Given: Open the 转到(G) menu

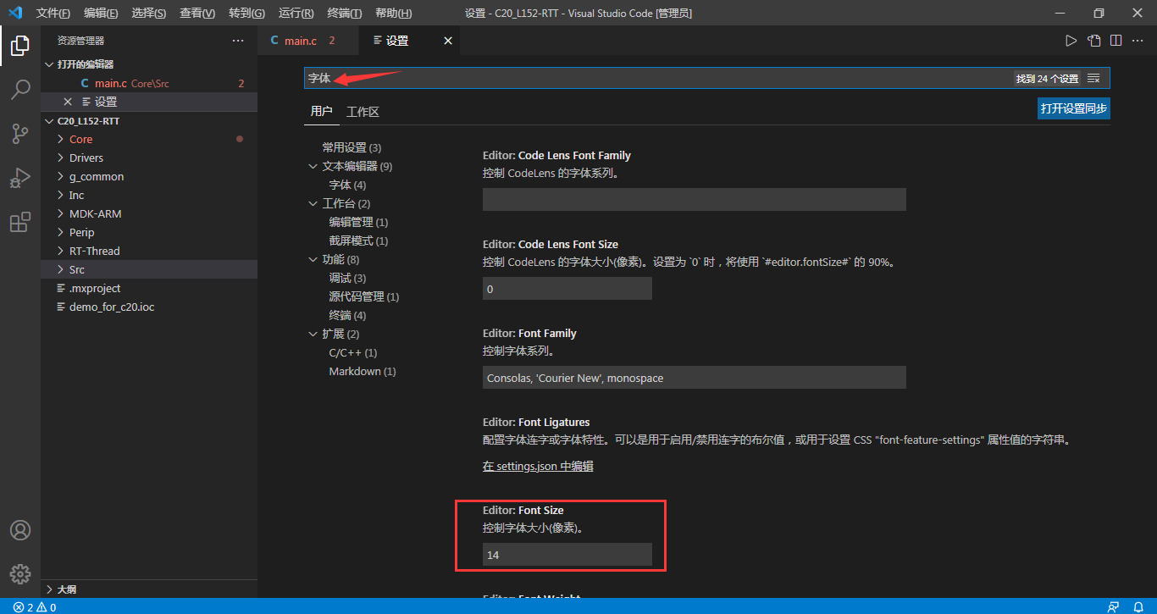Looking at the screenshot, I should [x=246, y=14].
